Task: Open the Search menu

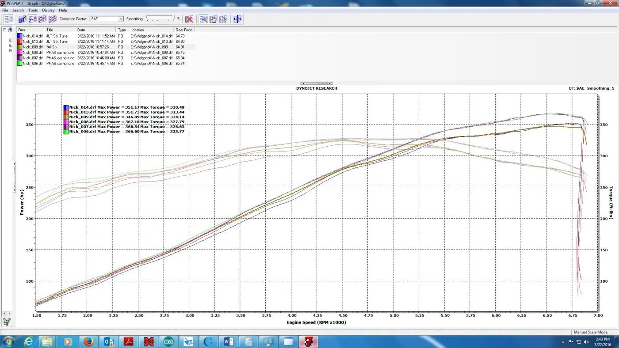Action: pyautogui.click(x=18, y=10)
